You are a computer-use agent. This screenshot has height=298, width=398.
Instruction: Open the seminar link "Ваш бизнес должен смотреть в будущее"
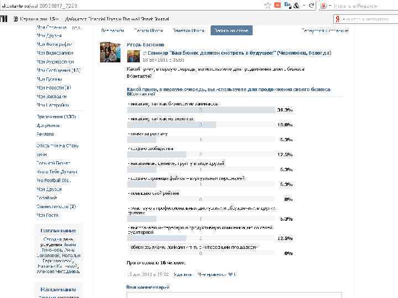[x=239, y=53]
